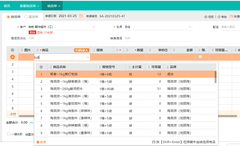The width and height of the screenshot is (240, 146).
Task: Expand product picker ellipsis in the product cell
Action: click(x=87, y=57)
